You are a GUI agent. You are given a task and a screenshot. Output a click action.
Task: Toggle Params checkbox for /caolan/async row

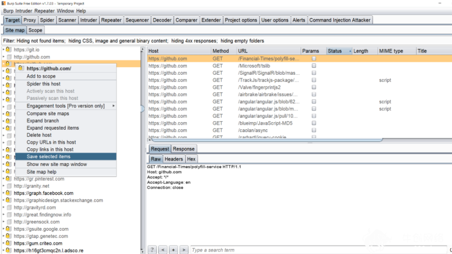(314, 130)
